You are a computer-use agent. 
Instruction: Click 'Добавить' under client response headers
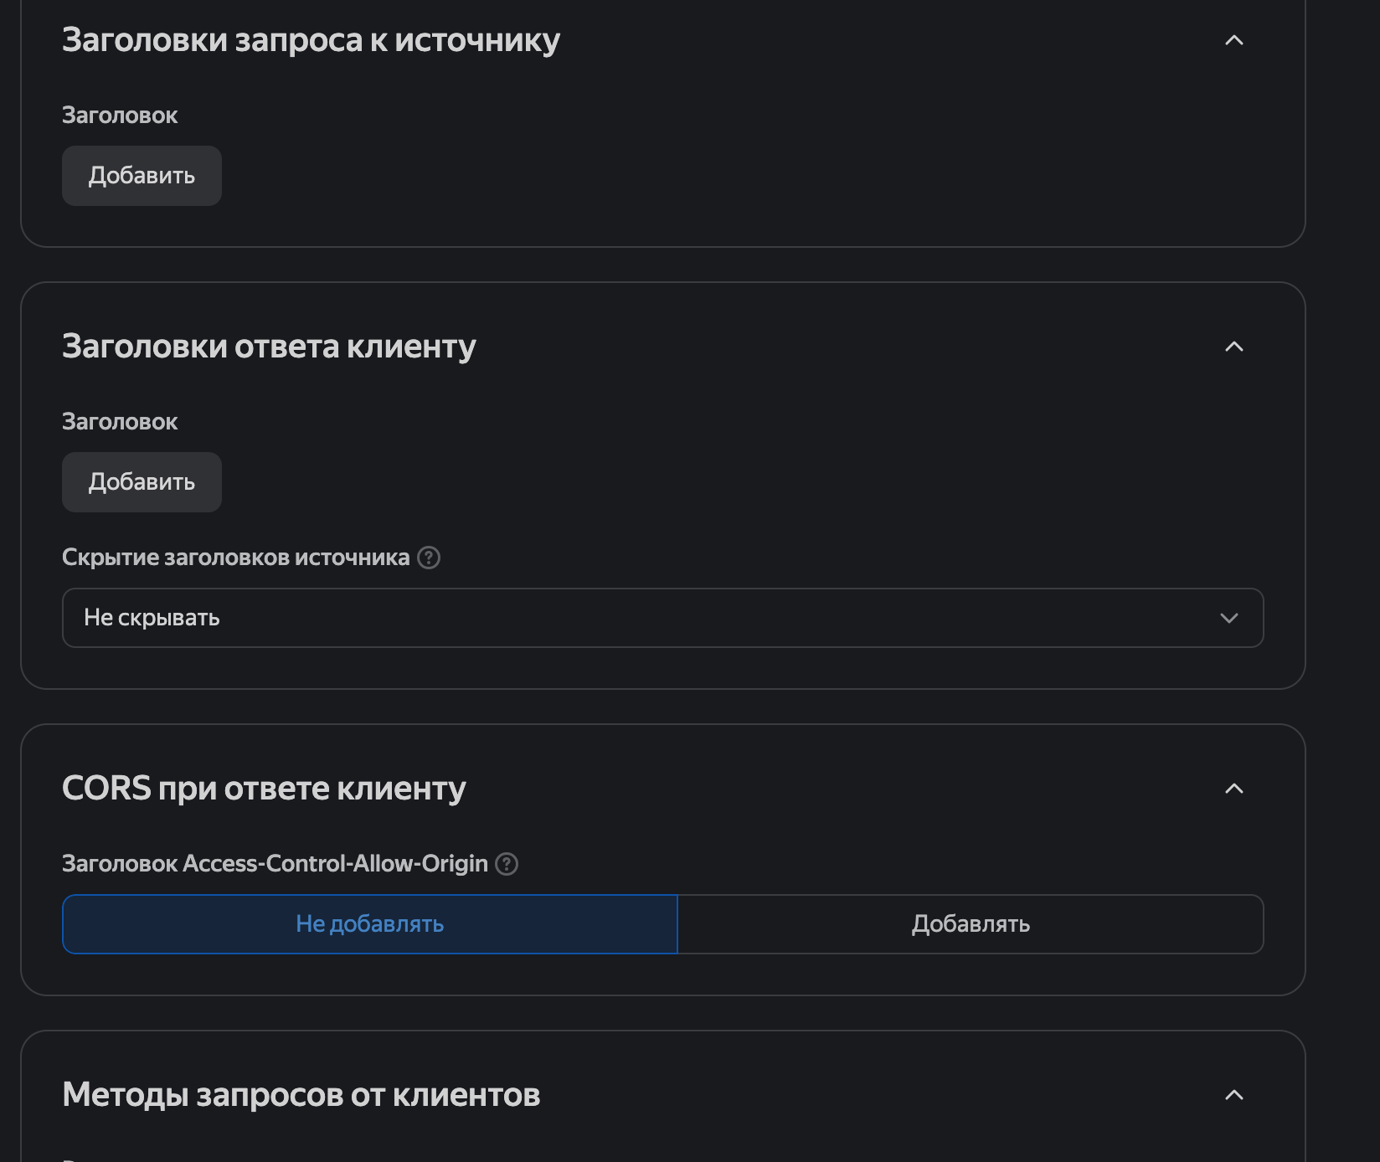click(x=142, y=482)
